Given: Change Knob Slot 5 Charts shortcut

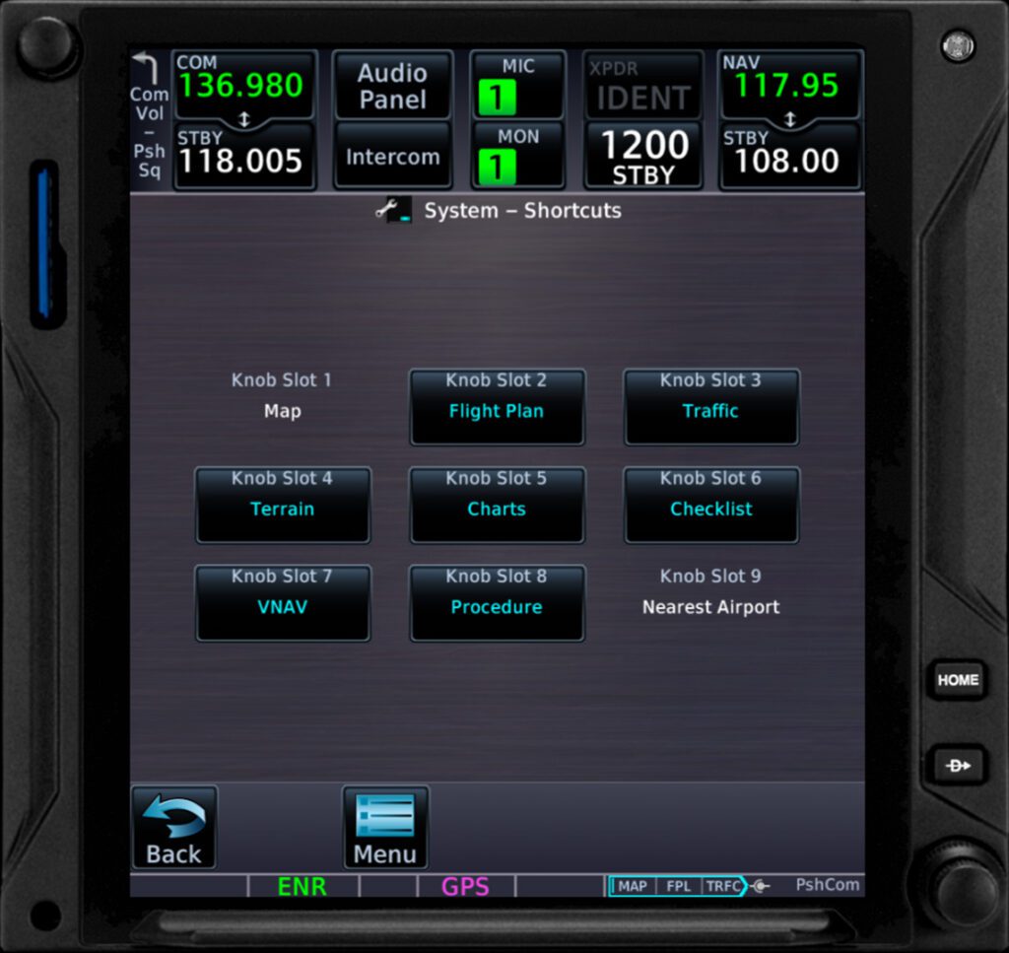Looking at the screenshot, I should point(497,505).
